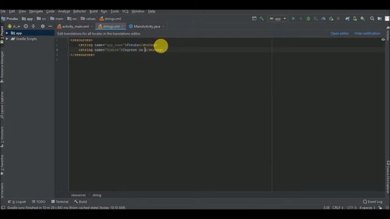Click the status bar tool window toggle icon

3,207
